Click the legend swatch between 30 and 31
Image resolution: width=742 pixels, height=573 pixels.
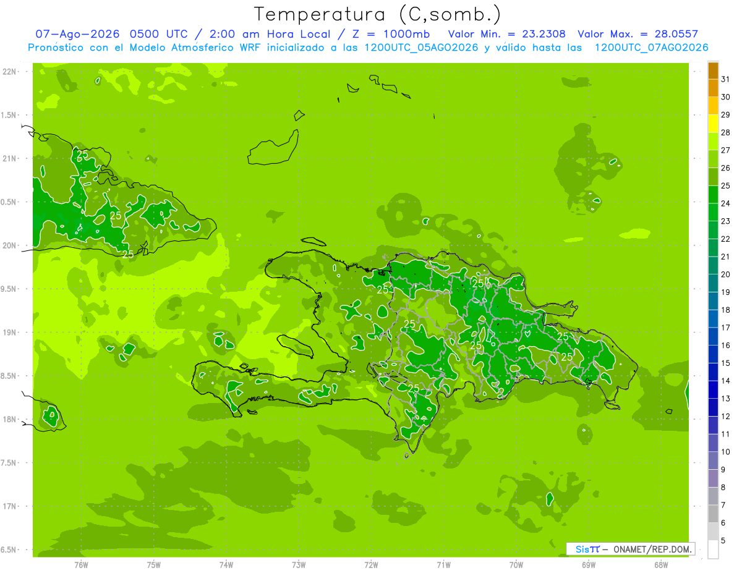click(713, 88)
